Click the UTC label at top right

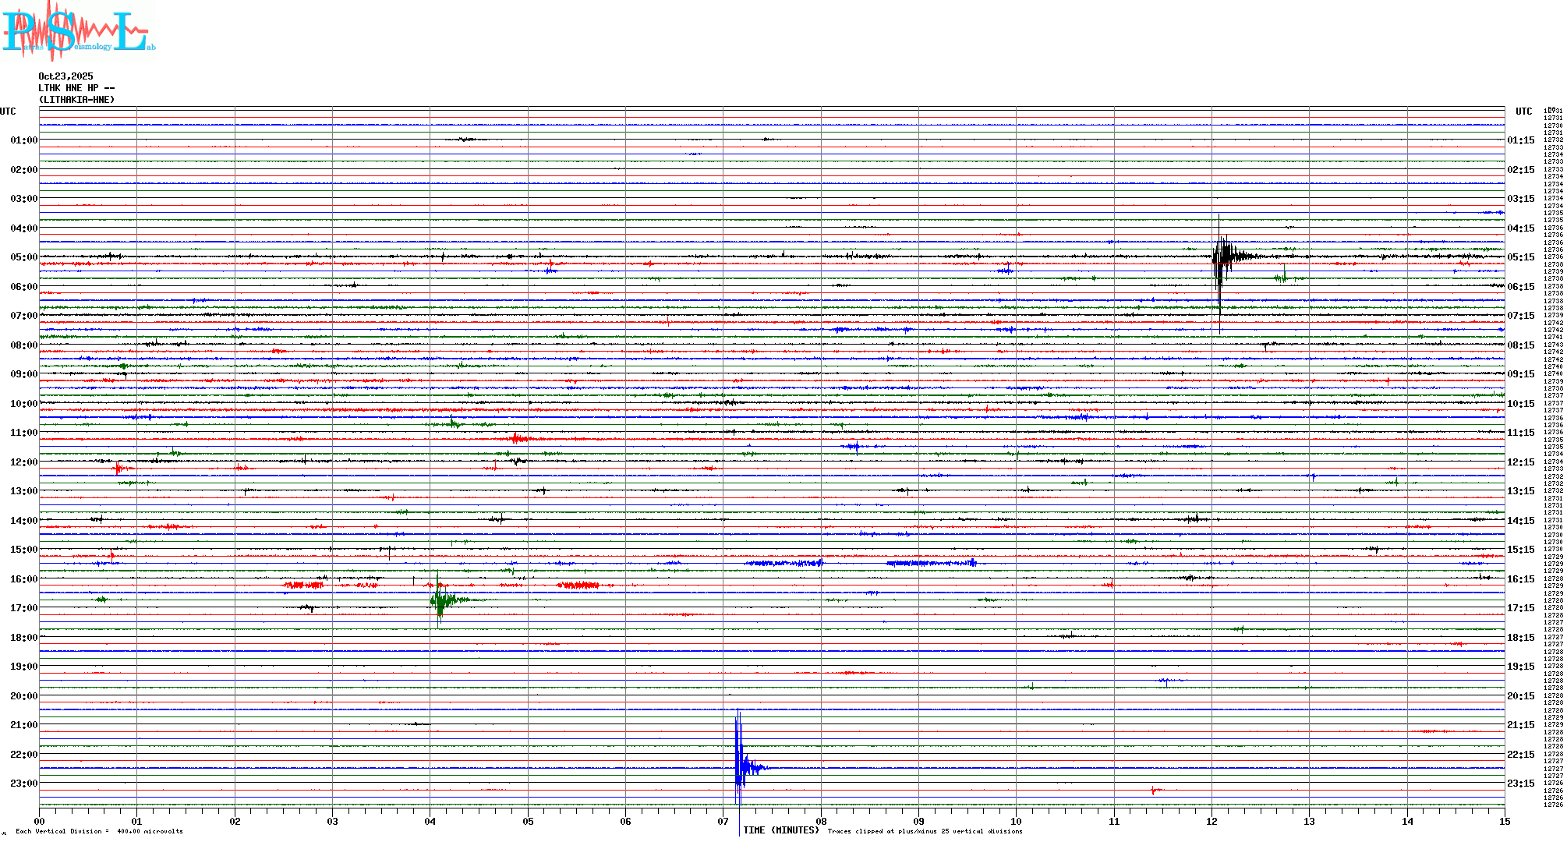click(x=1523, y=111)
